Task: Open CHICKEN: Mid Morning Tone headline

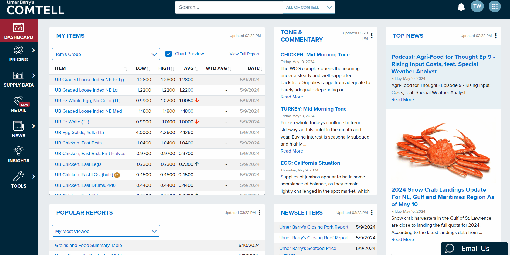Action: click(315, 54)
